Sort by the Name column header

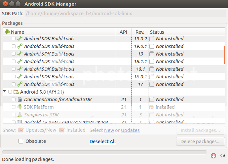point(59,32)
